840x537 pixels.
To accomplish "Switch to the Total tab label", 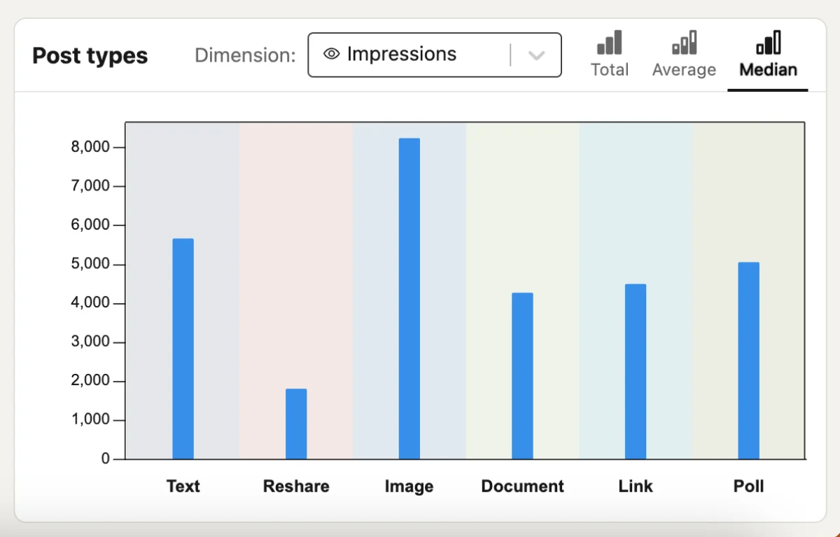I will 609,70.
